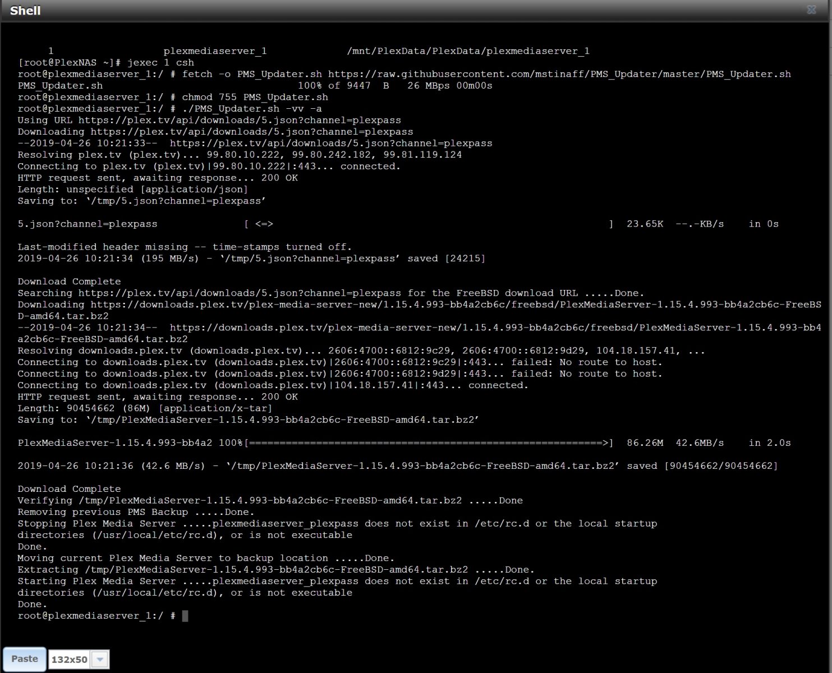Viewport: 832px width, 673px height.
Task: Click the 'Saving to:' line for PlexMediaServer tarball
Action: pos(249,420)
